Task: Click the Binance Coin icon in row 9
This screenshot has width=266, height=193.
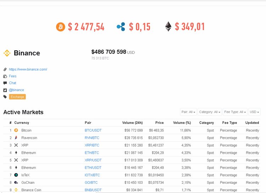Action: 16,190
